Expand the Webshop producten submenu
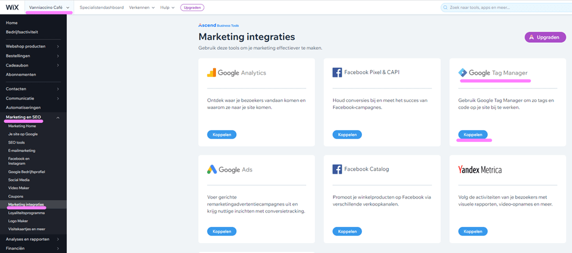572x253 pixels. click(58, 46)
